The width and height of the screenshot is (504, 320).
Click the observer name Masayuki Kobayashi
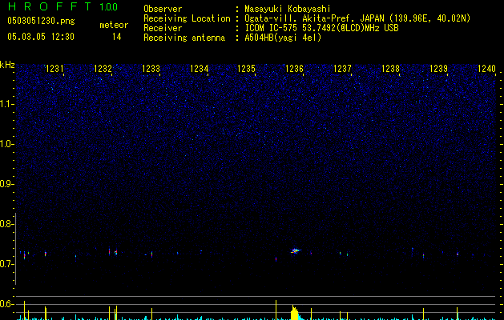click(288, 9)
